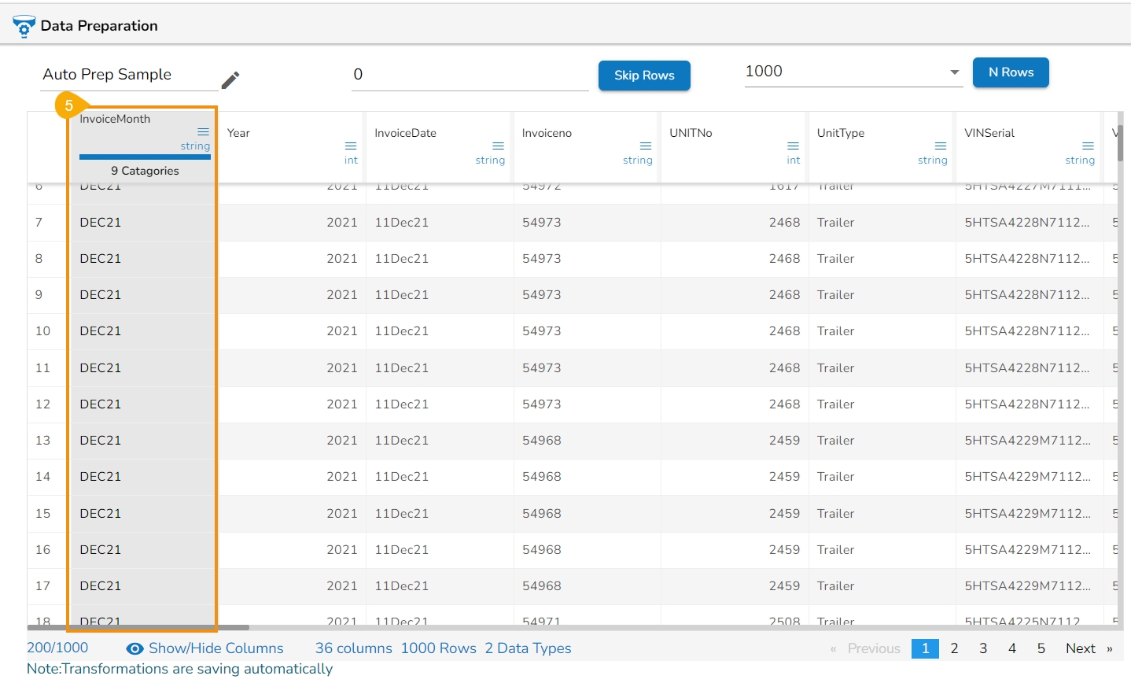Open the VINSerial column menu icon
Viewport: 1131px width, 683px height.
coord(1088,146)
